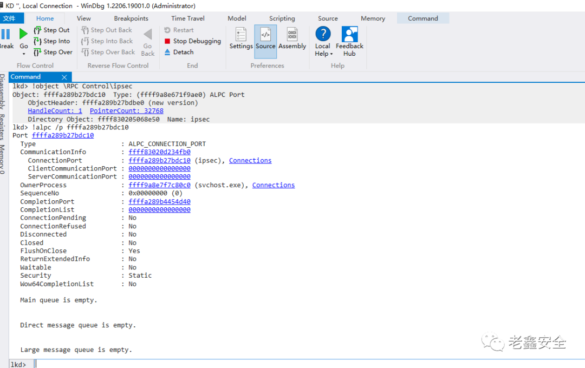Open the Disassembly side panel

3,91
